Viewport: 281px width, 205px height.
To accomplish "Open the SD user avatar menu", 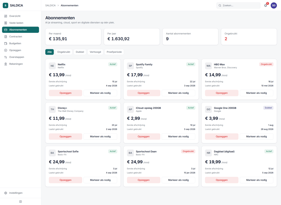I will (x=274, y=5).
